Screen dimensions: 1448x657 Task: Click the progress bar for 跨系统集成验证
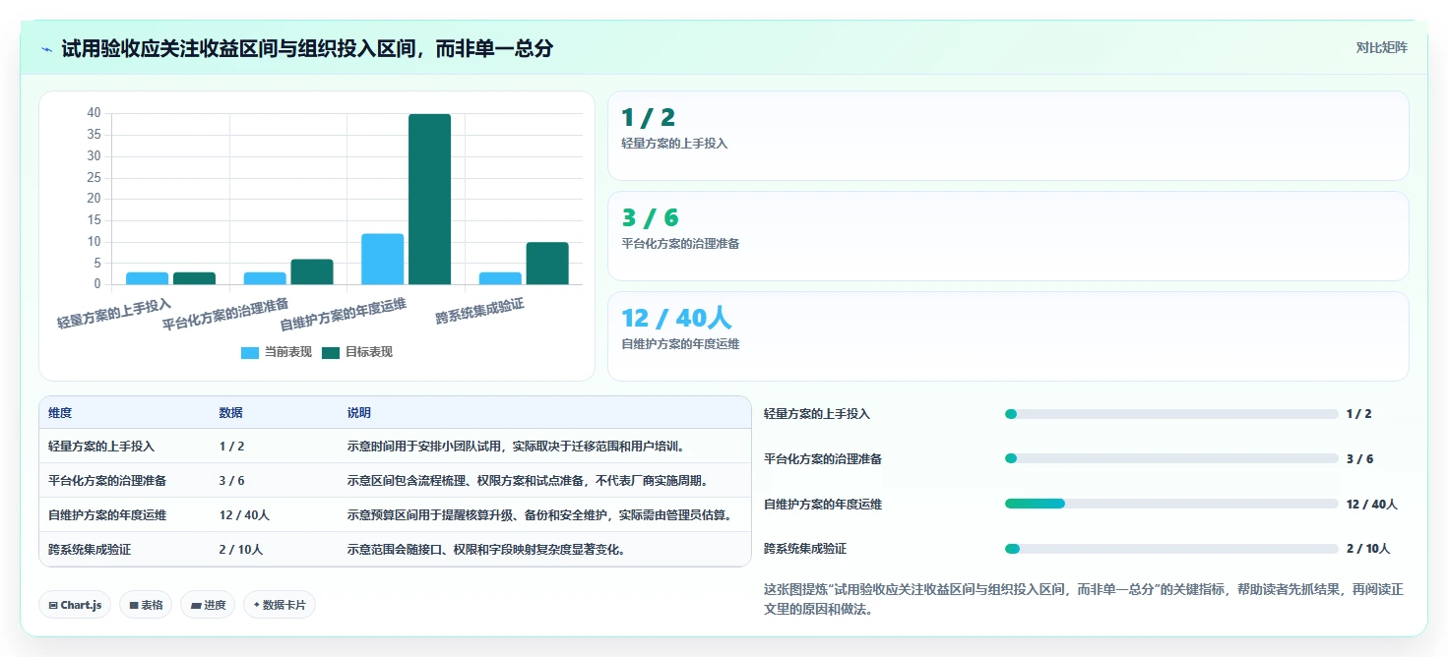(x=1171, y=549)
